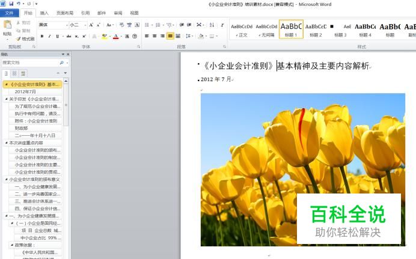Toggle Italic formatting
416x259 pixels.
(49, 36)
